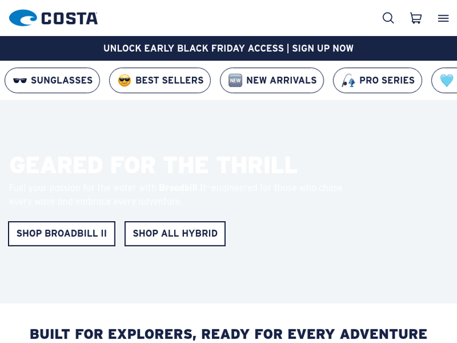The width and height of the screenshot is (457, 343).
Task: Open the Black Friday sign-up banner
Action: pyautogui.click(x=228, y=48)
